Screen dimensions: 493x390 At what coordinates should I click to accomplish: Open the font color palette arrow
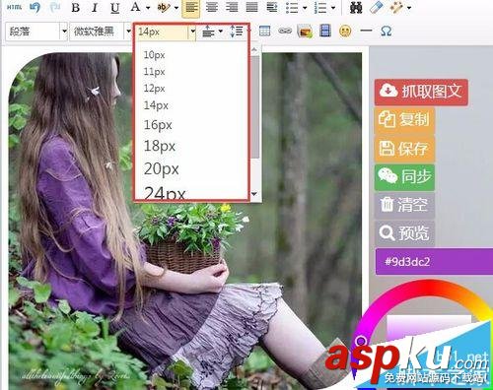pyautogui.click(x=148, y=8)
